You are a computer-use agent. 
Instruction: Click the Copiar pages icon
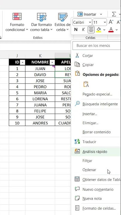[77, 64]
